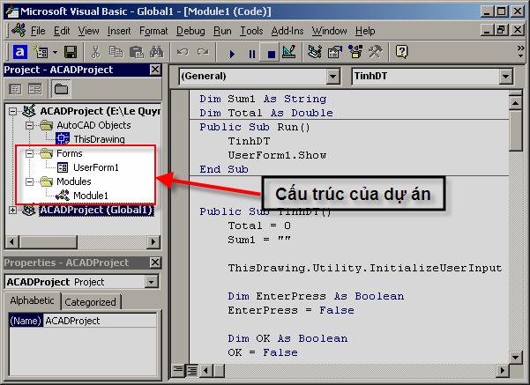Open the View menu
Image resolution: width=530 pixels, height=385 pixels.
coord(88,31)
